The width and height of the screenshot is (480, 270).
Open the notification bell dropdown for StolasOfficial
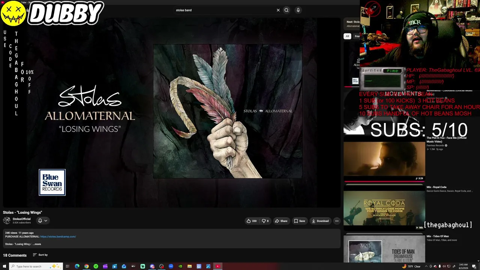point(42,220)
